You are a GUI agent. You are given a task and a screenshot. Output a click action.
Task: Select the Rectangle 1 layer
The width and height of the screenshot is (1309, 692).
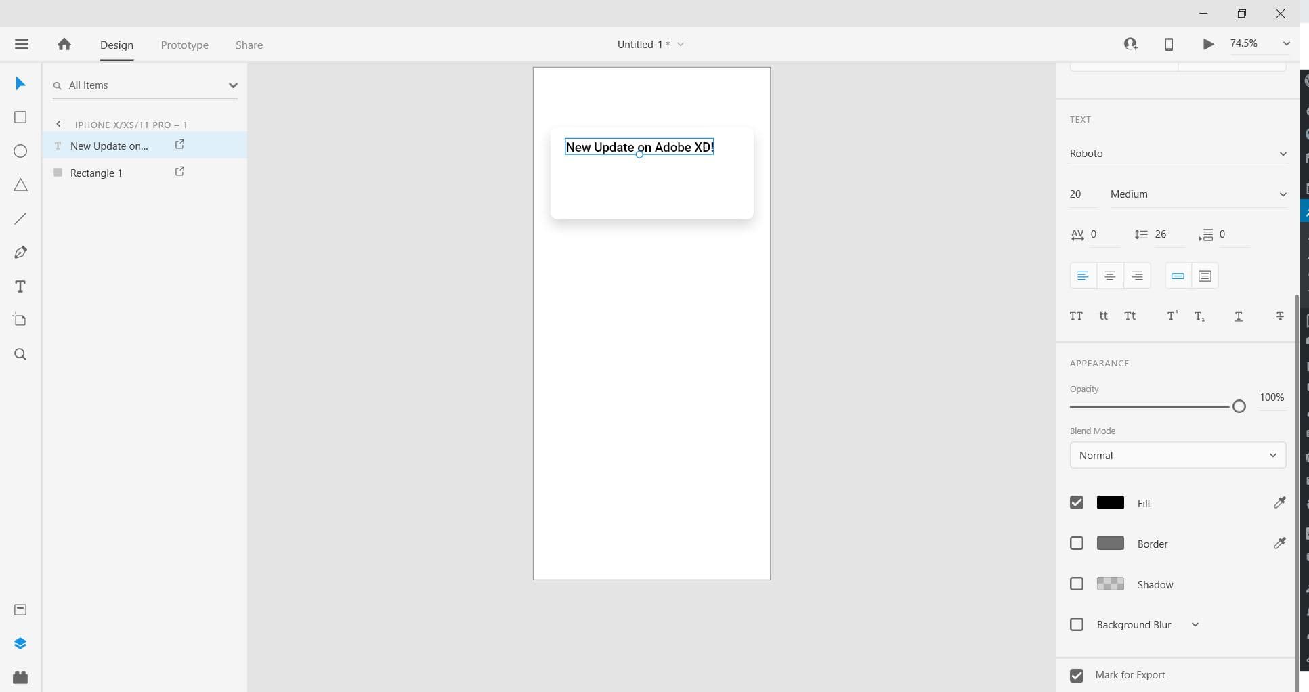(x=145, y=173)
